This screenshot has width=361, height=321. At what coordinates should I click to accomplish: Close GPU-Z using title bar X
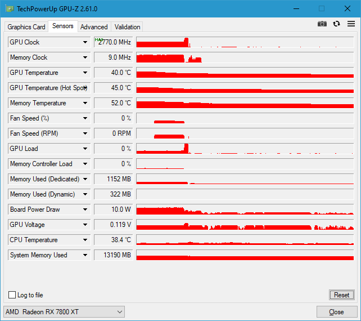click(x=348, y=9)
